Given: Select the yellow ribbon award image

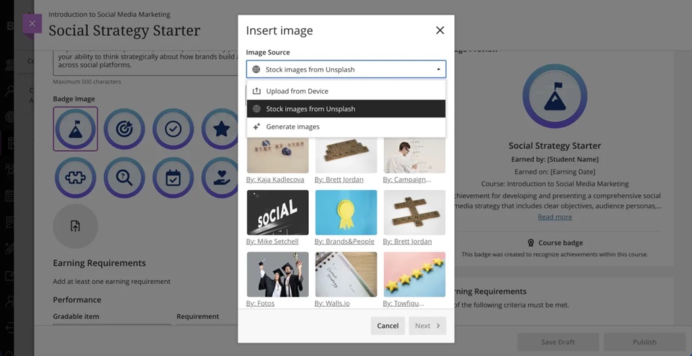Looking at the screenshot, I should [x=346, y=212].
